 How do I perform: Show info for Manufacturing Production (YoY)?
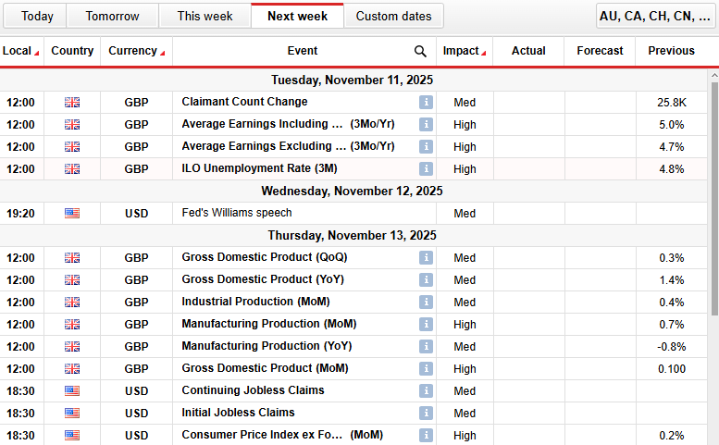[426, 346]
